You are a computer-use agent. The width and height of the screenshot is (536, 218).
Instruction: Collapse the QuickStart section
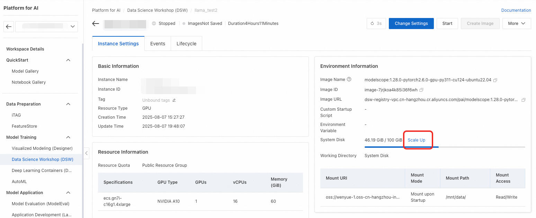tap(68, 60)
